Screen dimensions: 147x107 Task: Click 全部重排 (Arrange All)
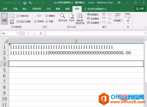point(93,19)
